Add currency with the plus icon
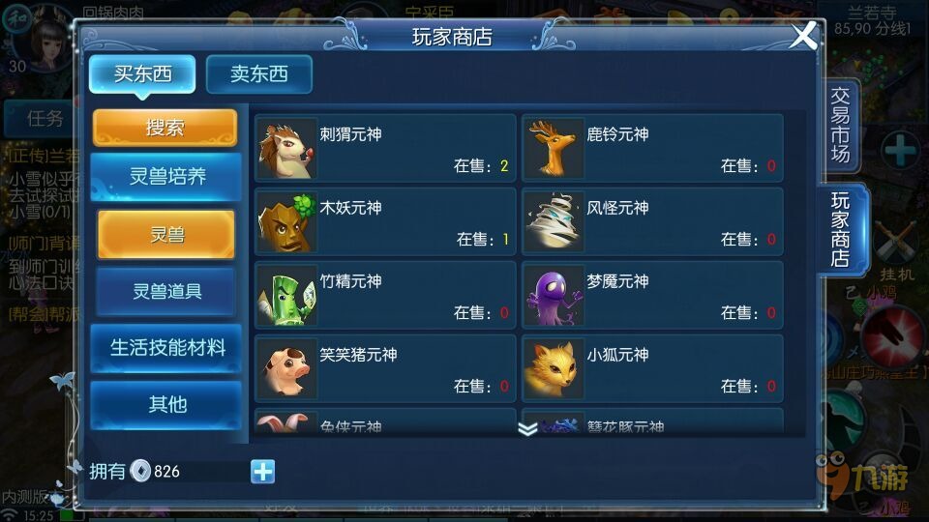The height and width of the screenshot is (522, 929). (262, 472)
